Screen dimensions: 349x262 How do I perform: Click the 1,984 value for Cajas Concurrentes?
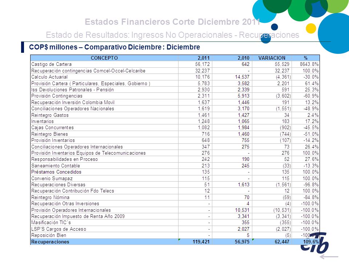tap(244, 128)
